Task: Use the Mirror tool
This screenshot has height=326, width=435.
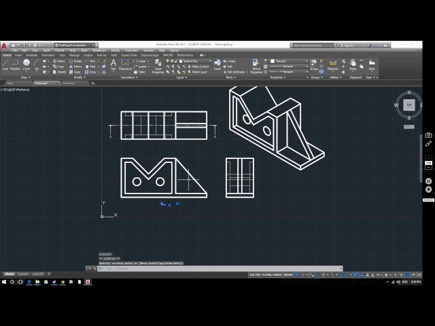Action: 75,67
